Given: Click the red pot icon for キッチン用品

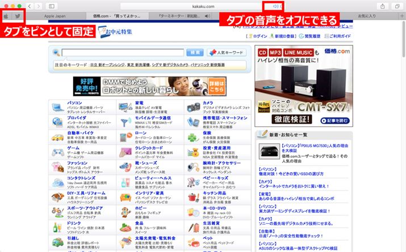Looking at the screenshot, I should tap(193, 198).
